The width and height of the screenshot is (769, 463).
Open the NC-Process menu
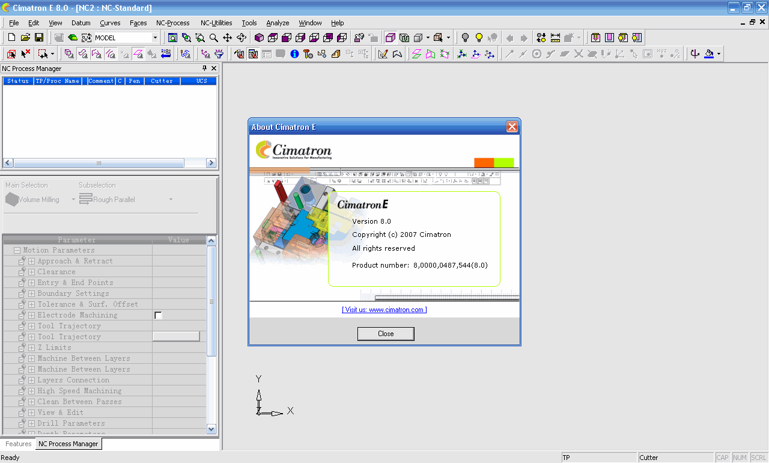[x=173, y=23]
